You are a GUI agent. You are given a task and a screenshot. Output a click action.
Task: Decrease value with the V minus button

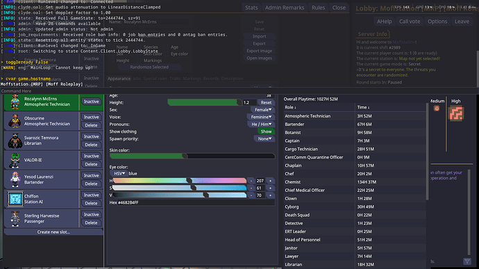[x=251, y=195]
